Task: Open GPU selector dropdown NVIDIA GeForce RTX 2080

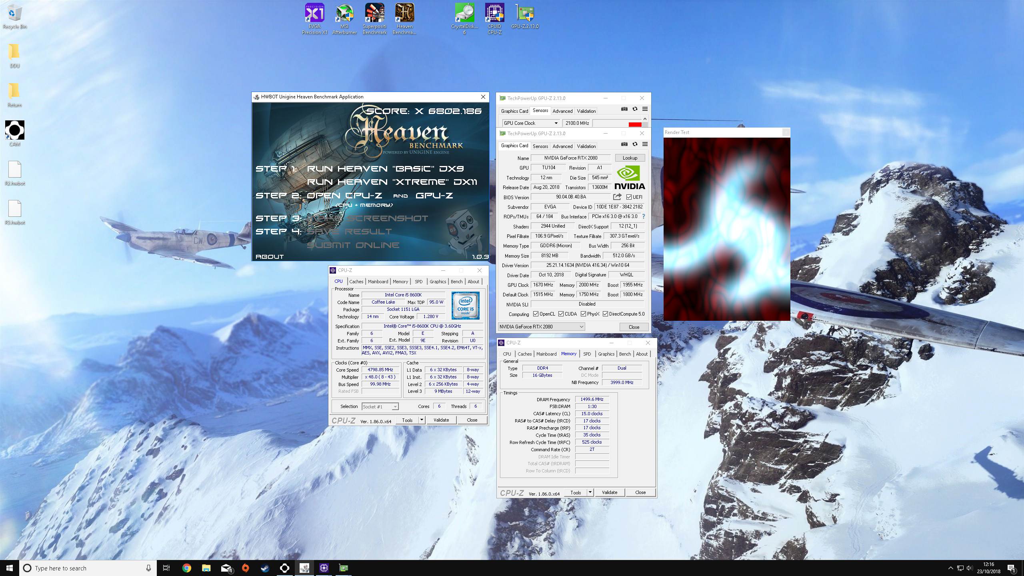Action: pyautogui.click(x=542, y=327)
